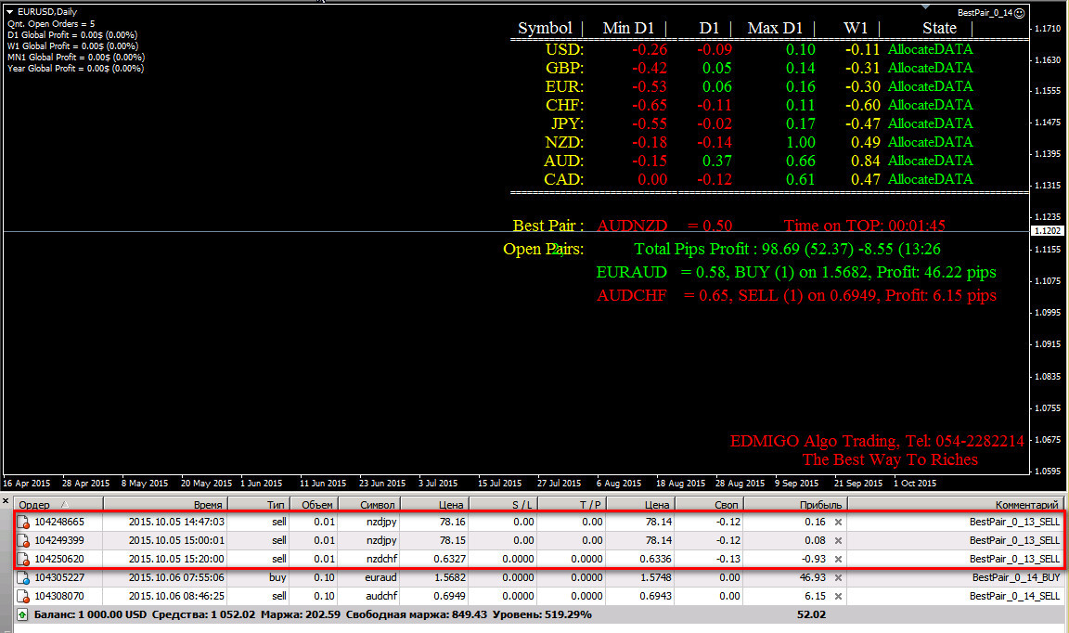Open the EURUSD,Daily chart dropdown triangle
Viewport: 1069px width, 633px height.
click(x=9, y=11)
